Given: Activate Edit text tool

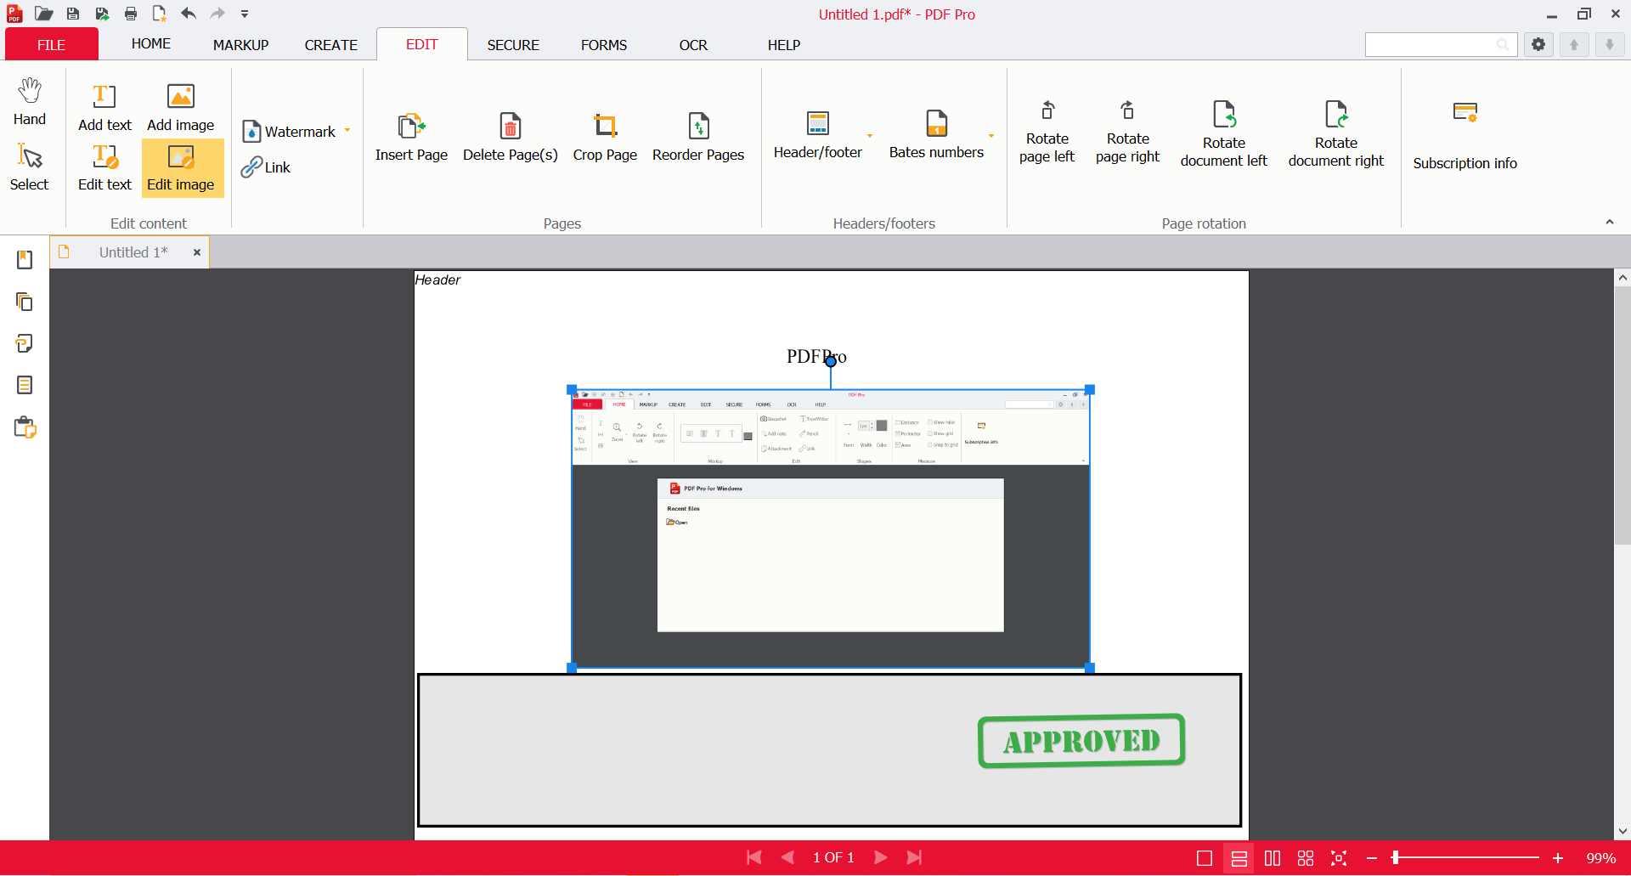Looking at the screenshot, I should click(x=104, y=167).
